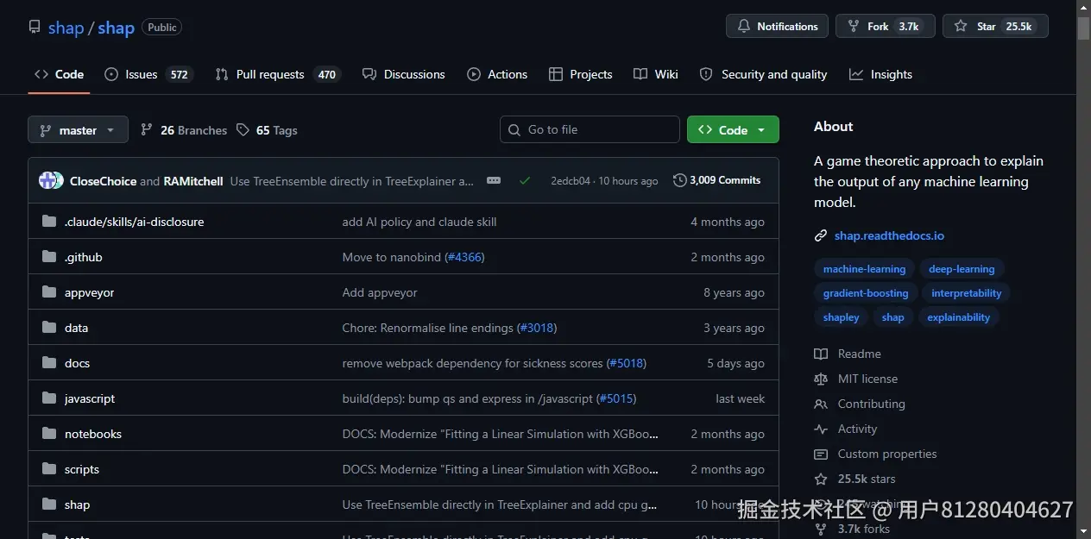The height and width of the screenshot is (539, 1091).
Task: Expand commit message ellipsis button
Action: point(494,180)
